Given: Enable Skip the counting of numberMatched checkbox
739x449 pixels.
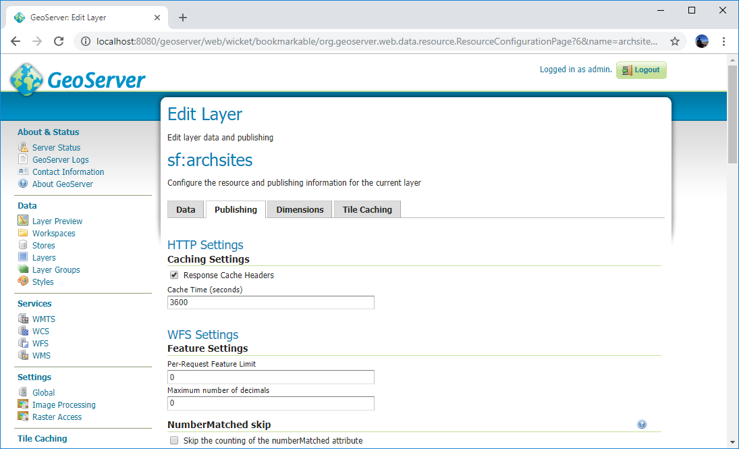Looking at the screenshot, I should click(174, 440).
